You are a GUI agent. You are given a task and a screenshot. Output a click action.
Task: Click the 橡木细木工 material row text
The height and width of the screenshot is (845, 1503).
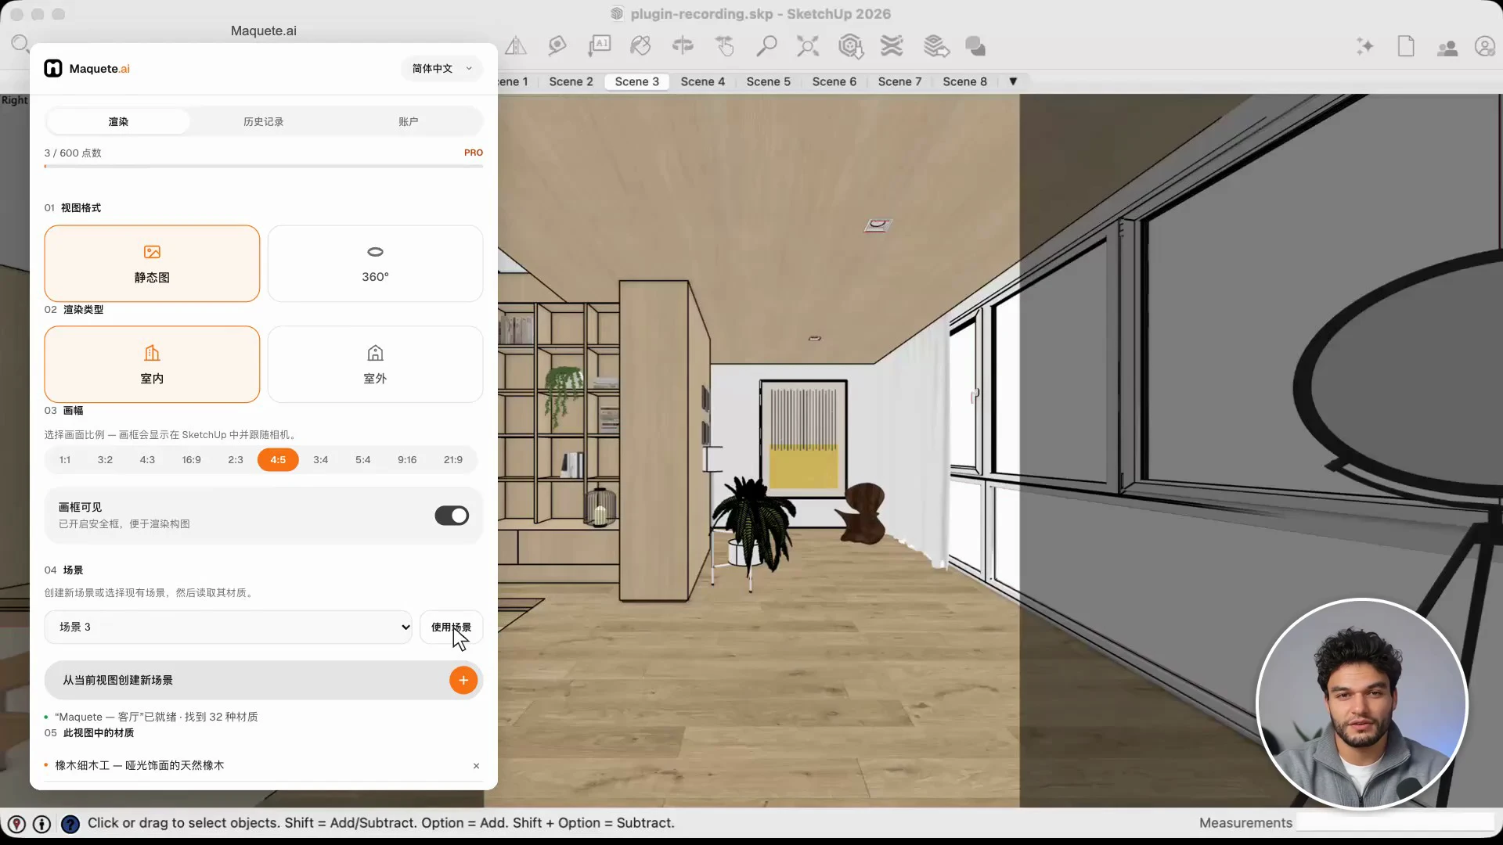[x=139, y=766]
